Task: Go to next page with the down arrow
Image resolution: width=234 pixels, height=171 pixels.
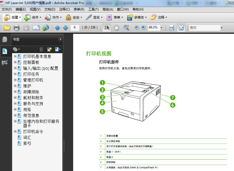Action: tap(65, 27)
